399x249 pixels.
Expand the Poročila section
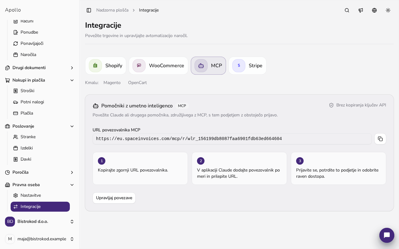pyautogui.click(x=40, y=172)
